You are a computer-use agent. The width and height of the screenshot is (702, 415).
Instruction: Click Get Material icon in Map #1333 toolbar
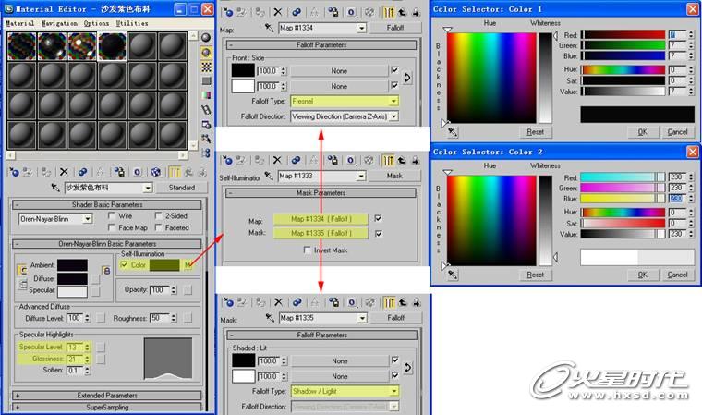click(x=227, y=160)
